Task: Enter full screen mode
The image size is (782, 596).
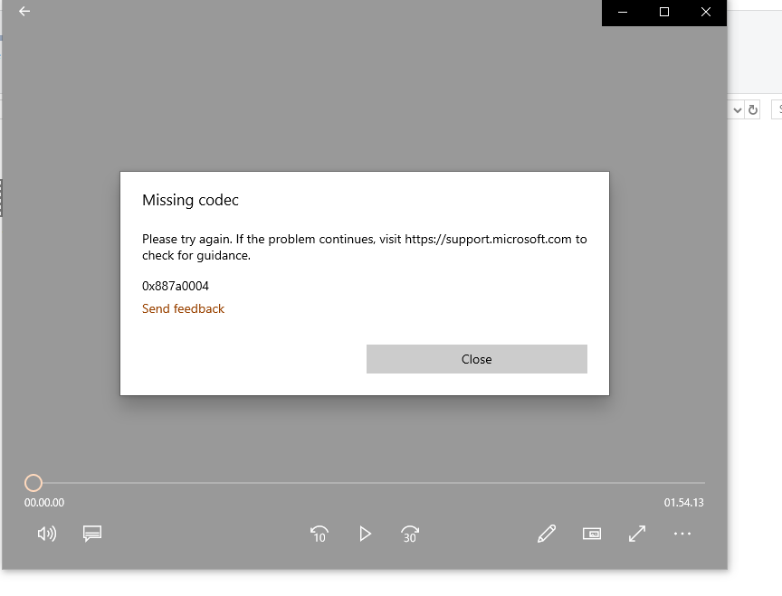Action: tap(637, 534)
